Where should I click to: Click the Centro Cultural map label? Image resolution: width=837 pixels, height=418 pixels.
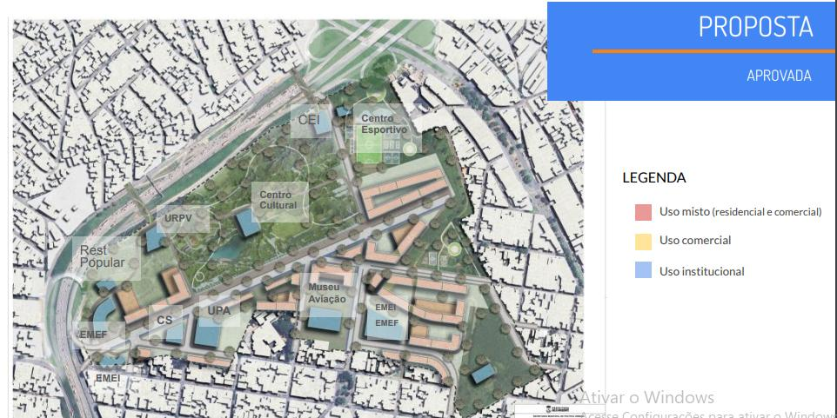(x=278, y=200)
